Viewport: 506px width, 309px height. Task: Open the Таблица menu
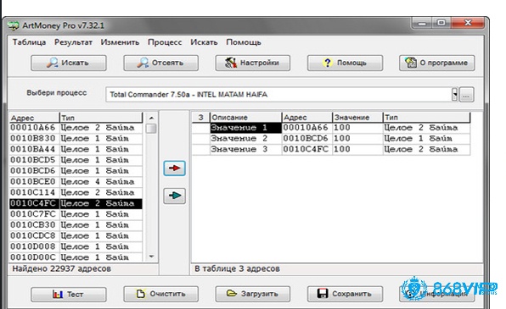tap(29, 42)
